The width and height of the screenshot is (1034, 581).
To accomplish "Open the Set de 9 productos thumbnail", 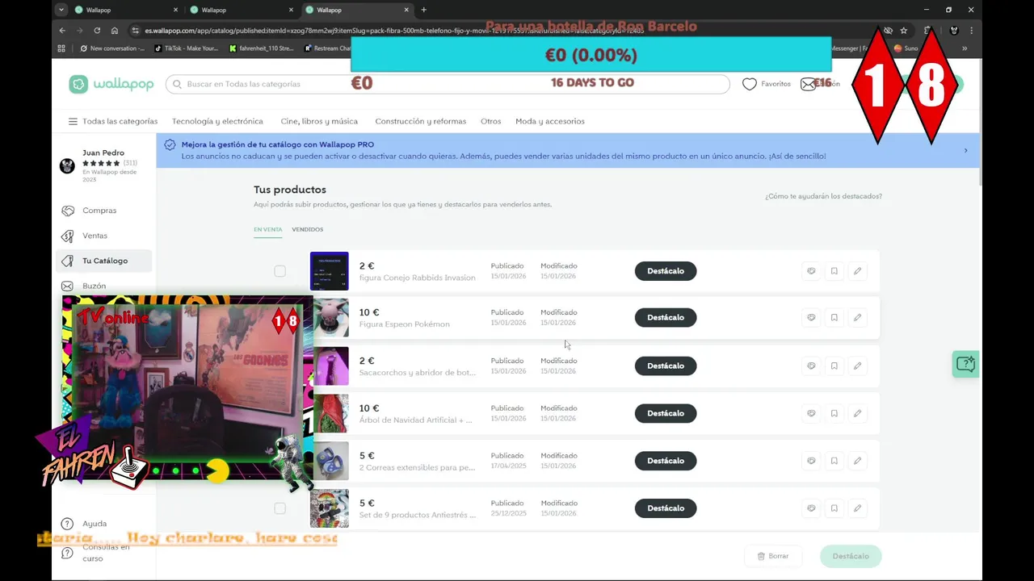I will pyautogui.click(x=330, y=508).
